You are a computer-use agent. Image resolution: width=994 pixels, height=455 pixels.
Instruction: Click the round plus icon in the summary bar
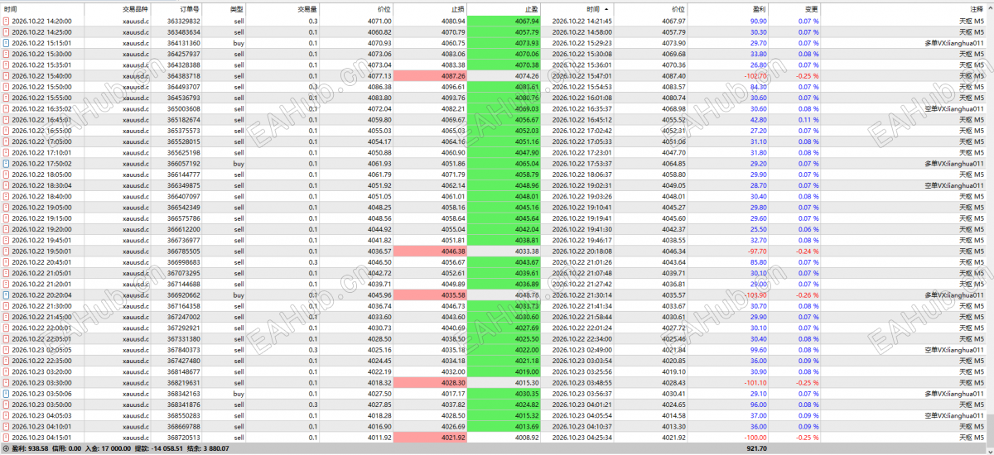tap(7, 448)
